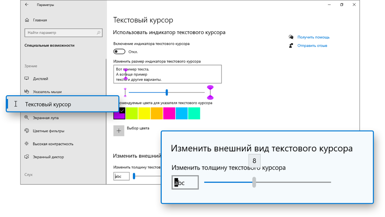Open the Получить помощь link
Viewport: 385px width, 217px height.
click(x=314, y=37)
